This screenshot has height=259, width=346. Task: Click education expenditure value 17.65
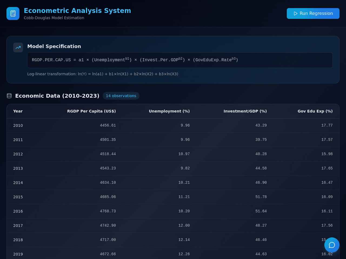[327, 168]
